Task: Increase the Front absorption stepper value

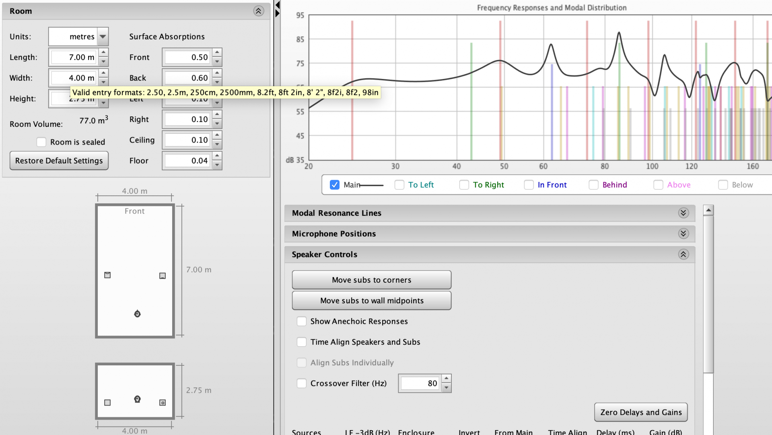Action: coord(217,53)
